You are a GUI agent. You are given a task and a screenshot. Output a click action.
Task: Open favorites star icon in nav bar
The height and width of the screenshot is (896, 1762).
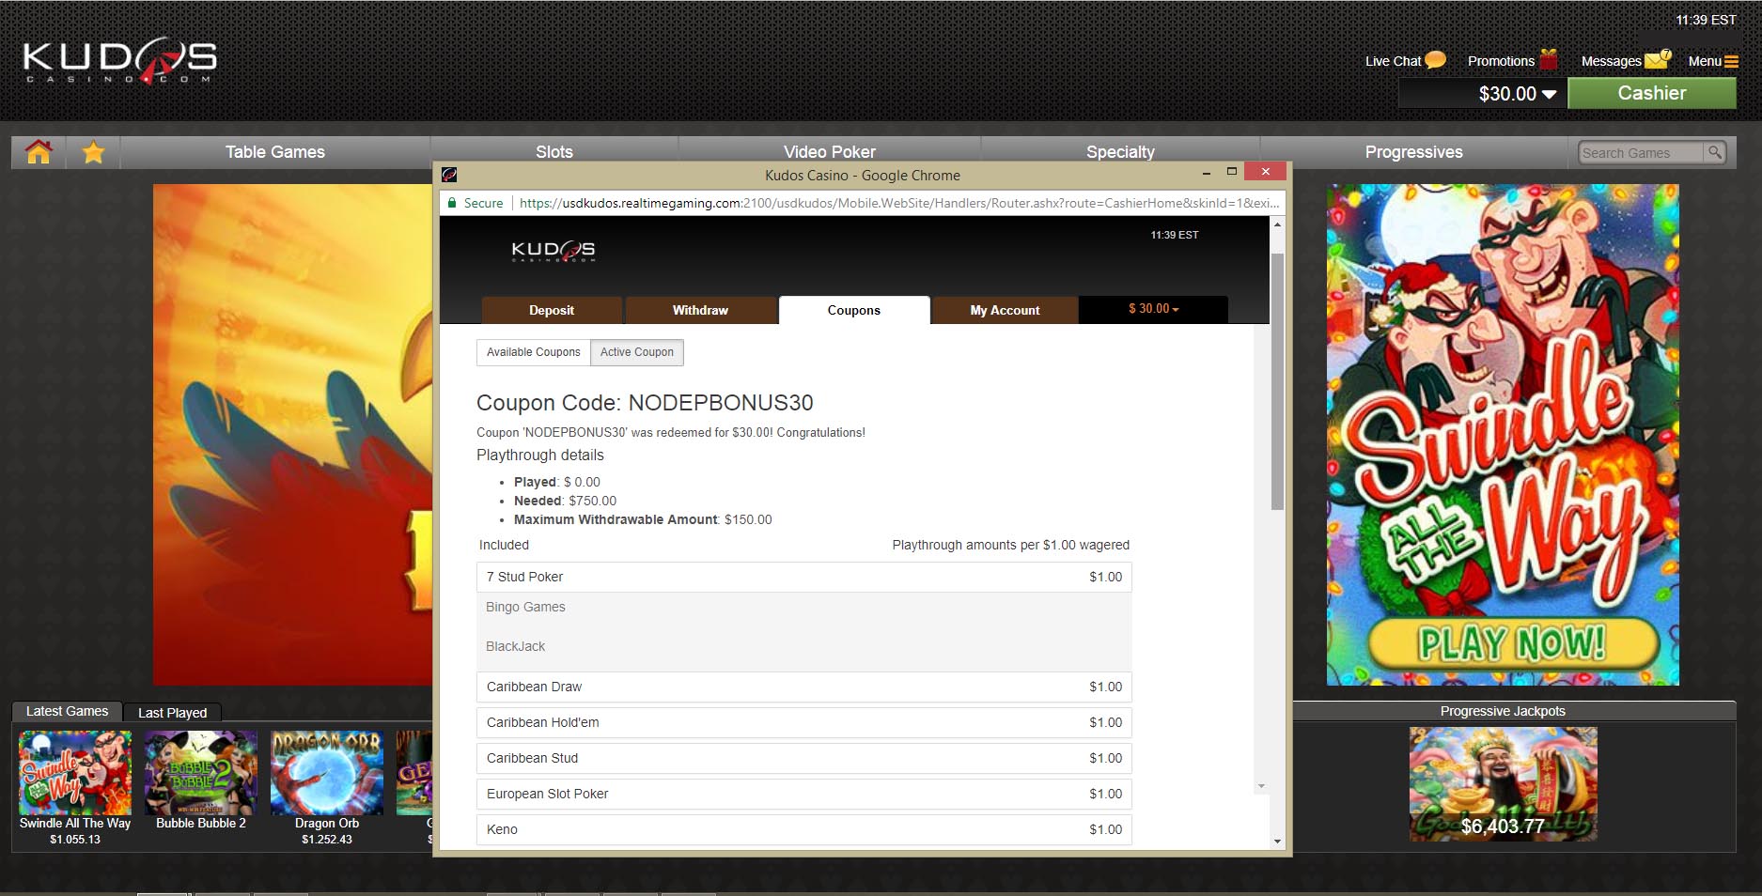pyautogui.click(x=93, y=152)
